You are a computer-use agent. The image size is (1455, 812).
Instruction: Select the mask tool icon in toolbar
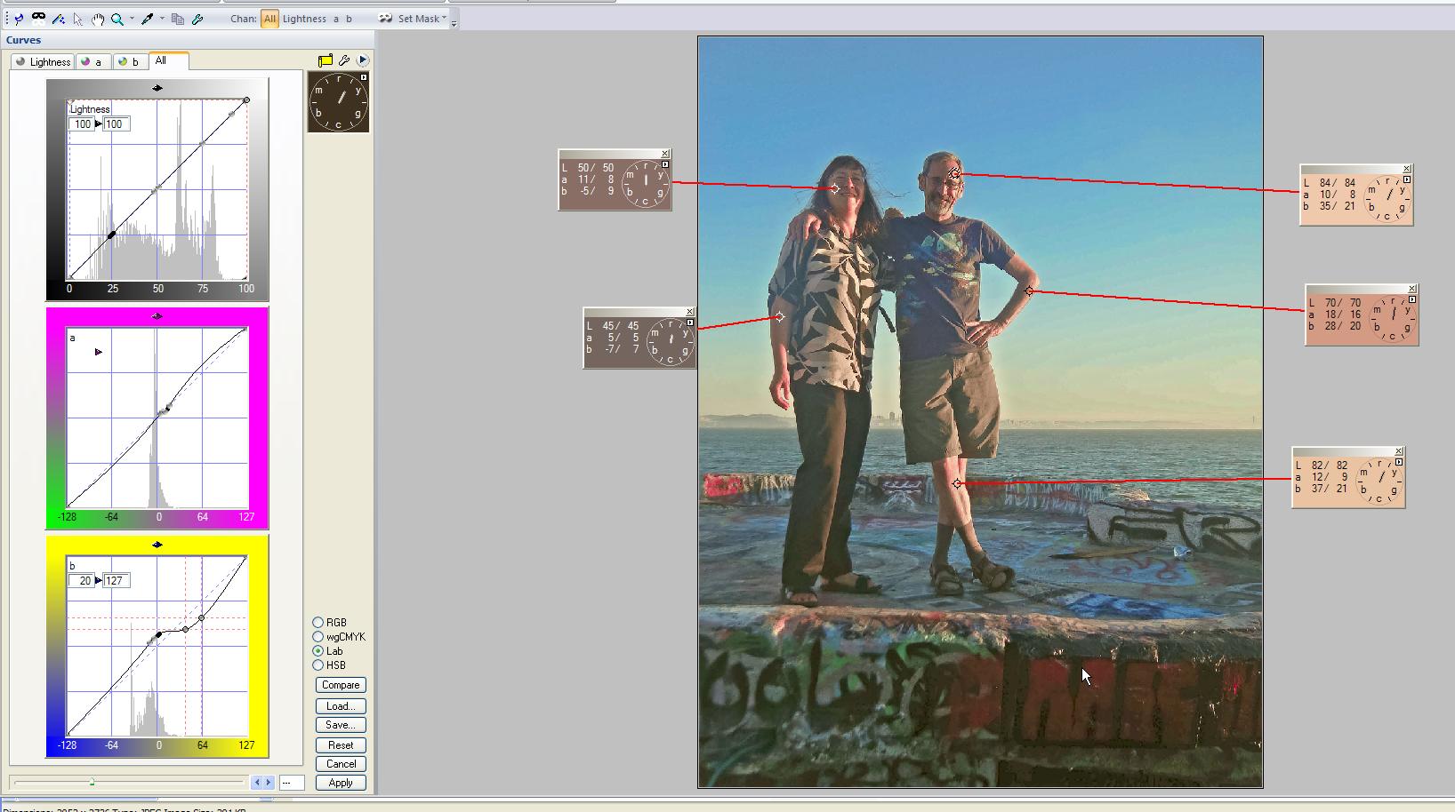(x=38, y=18)
